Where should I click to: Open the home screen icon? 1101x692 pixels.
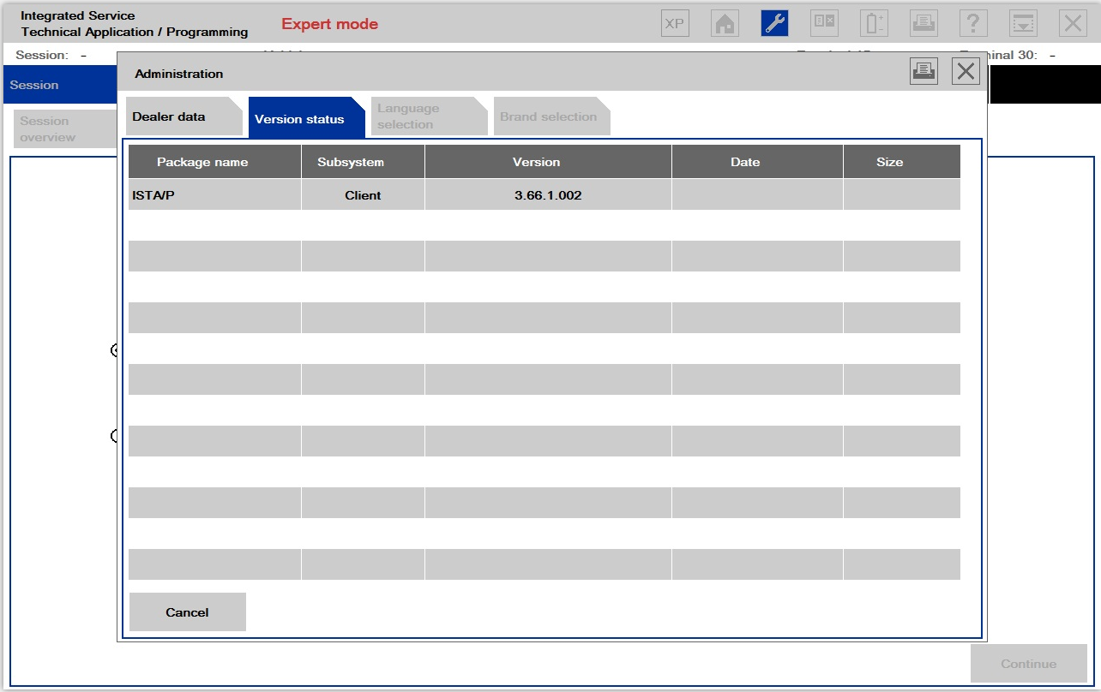725,23
